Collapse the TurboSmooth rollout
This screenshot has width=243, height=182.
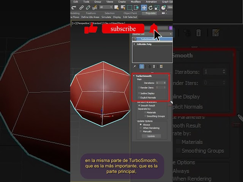[134, 76]
